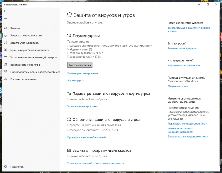Image resolution: width=222 pixels, height=173 pixels.
Task: Click 'Определения системы защиты обновлены.' text
Action: (x=94, y=125)
